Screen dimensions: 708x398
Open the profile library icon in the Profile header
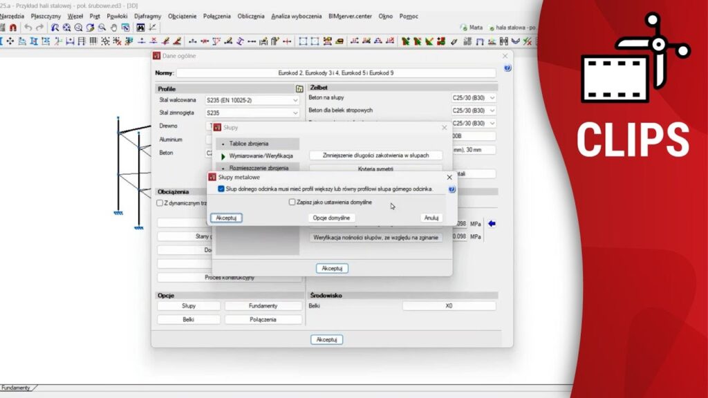[x=299, y=89]
